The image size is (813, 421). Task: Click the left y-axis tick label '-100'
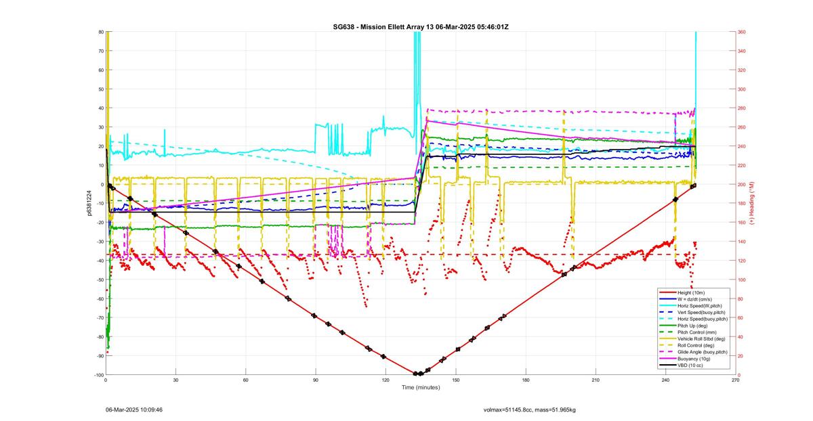[x=98, y=375]
